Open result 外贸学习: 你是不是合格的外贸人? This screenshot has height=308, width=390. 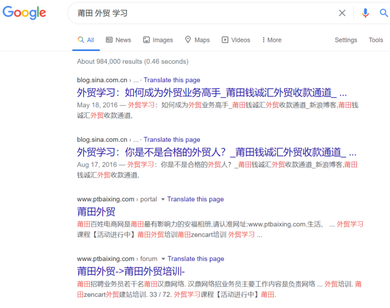point(216,152)
